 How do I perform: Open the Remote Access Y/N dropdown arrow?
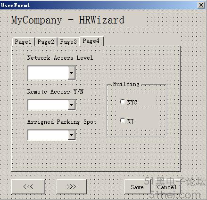pos(72,105)
